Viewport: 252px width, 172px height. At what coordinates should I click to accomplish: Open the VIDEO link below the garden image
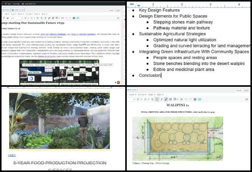coord(12,156)
